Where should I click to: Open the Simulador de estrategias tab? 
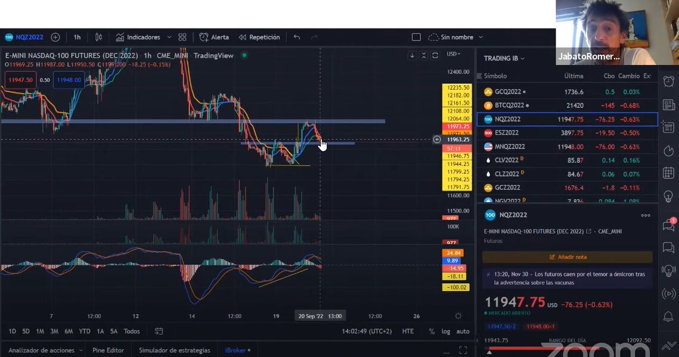[x=174, y=350]
